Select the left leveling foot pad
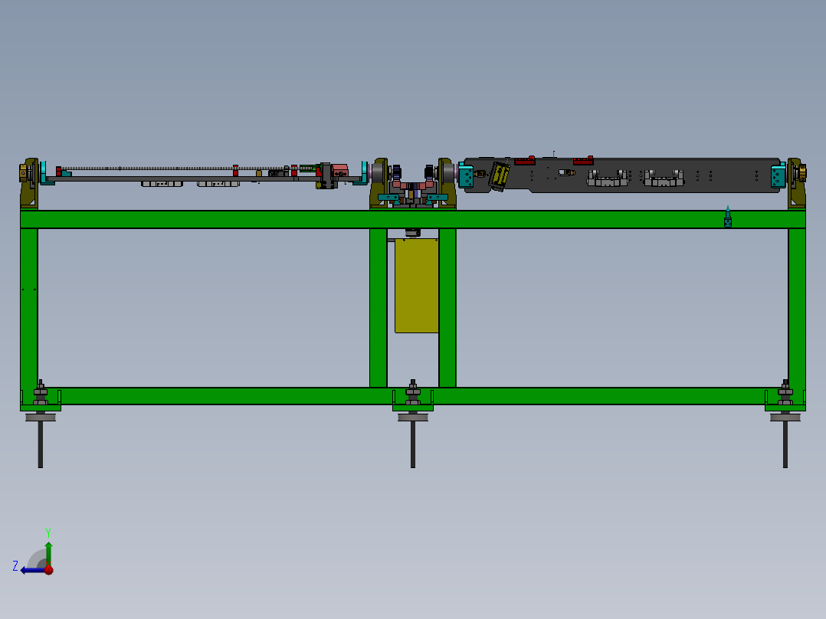 tap(41, 418)
